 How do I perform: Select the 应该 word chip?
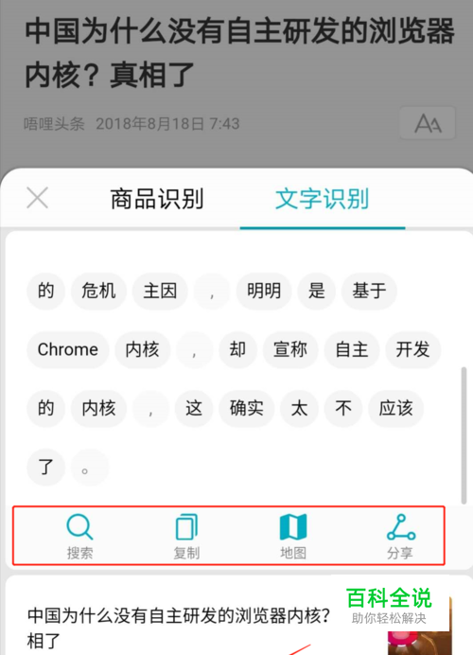tap(395, 408)
